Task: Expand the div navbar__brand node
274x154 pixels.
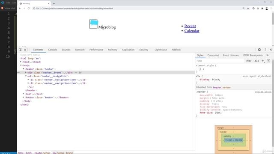Action: click(x=26, y=72)
